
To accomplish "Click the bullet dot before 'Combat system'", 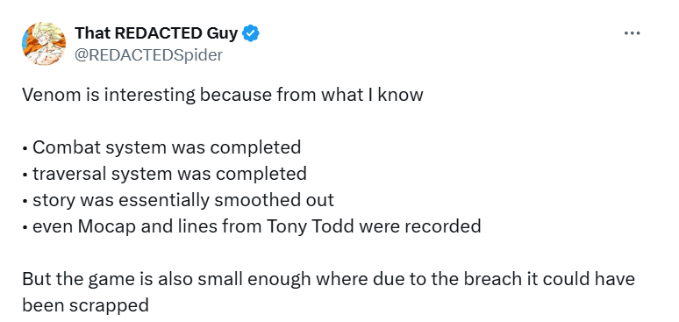I will tap(25, 148).
